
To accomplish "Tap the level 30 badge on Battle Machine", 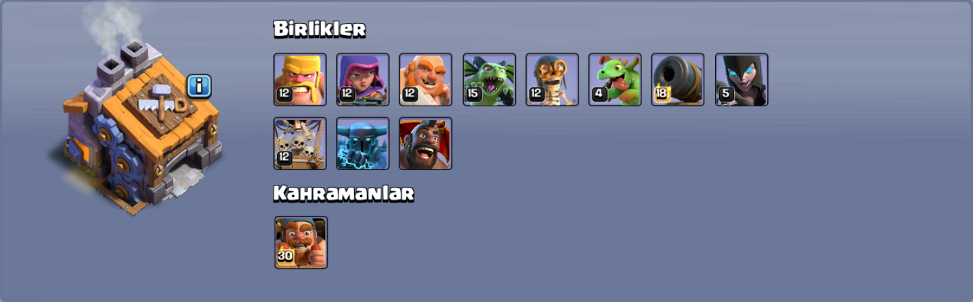I will [x=285, y=257].
